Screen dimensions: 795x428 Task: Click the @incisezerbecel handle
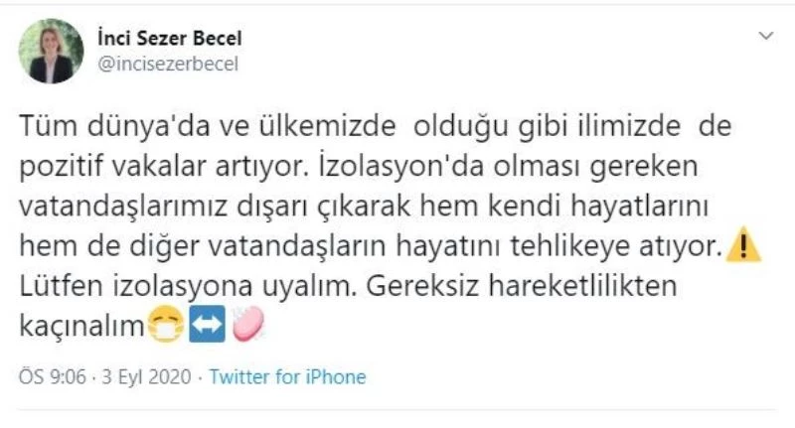coord(168,63)
